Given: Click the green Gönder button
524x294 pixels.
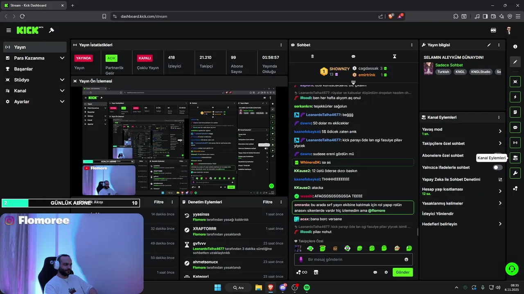Looking at the screenshot, I should (403, 272).
